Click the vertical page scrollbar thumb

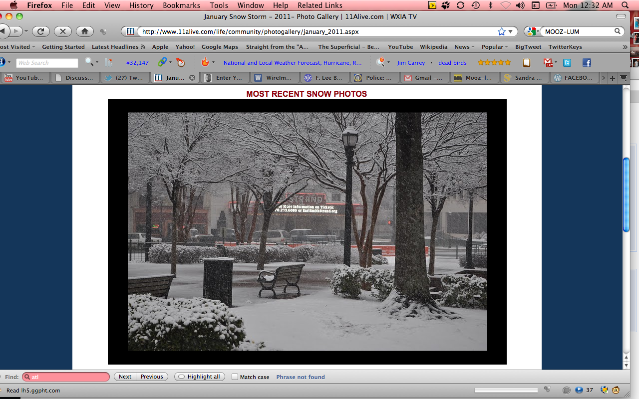(x=626, y=195)
